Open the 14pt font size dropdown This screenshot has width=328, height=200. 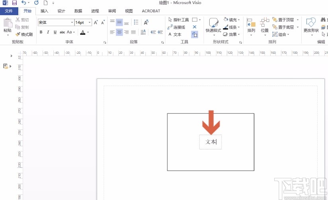[x=90, y=22]
